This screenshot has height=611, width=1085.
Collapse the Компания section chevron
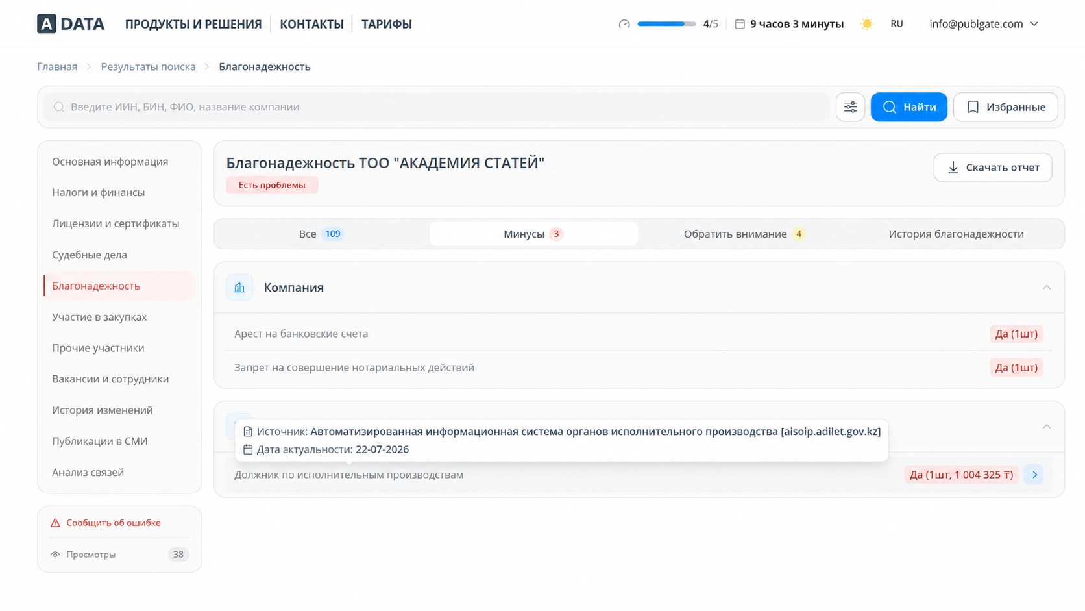(x=1047, y=288)
